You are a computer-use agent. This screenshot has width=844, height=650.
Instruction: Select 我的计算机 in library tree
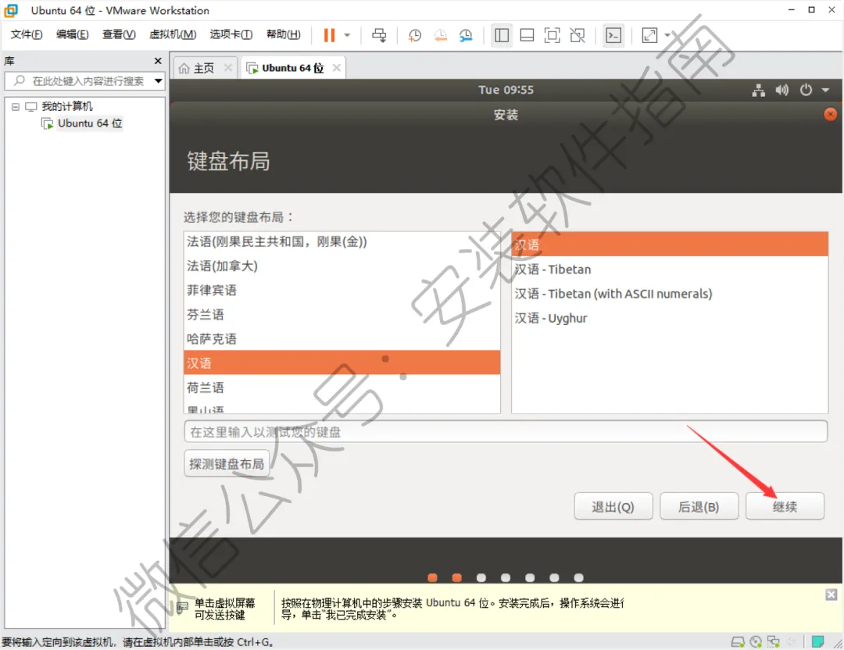click(x=66, y=106)
